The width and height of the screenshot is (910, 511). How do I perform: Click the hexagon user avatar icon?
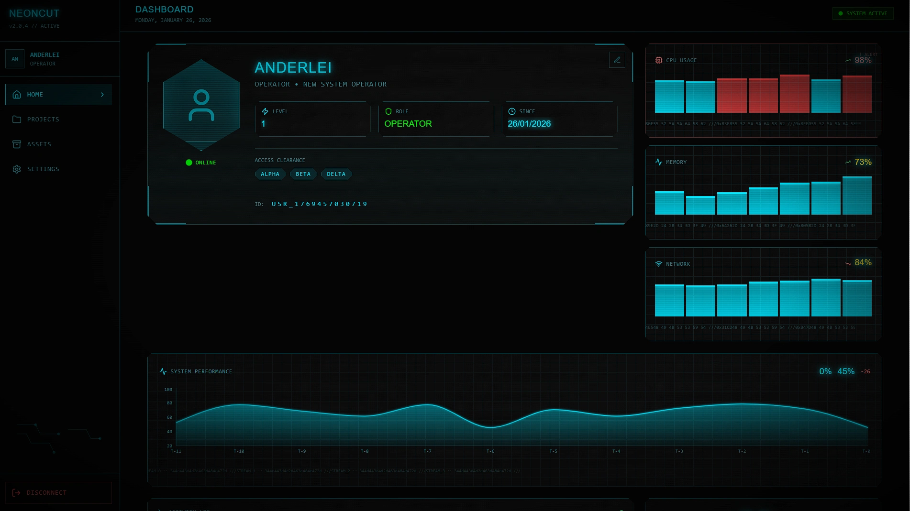point(201,105)
